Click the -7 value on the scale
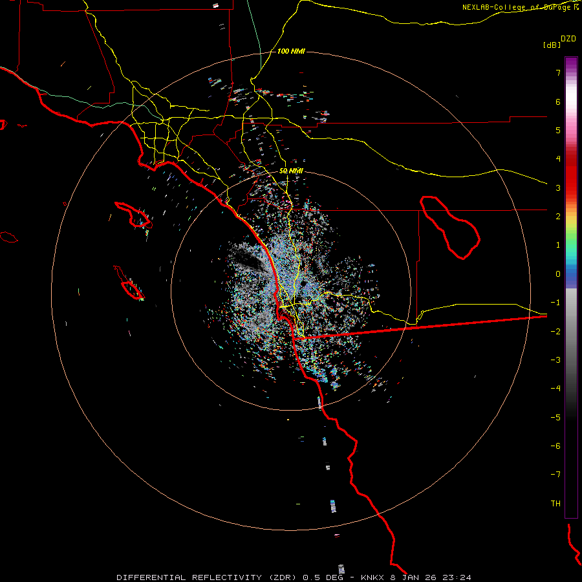582x582 pixels. click(555, 475)
